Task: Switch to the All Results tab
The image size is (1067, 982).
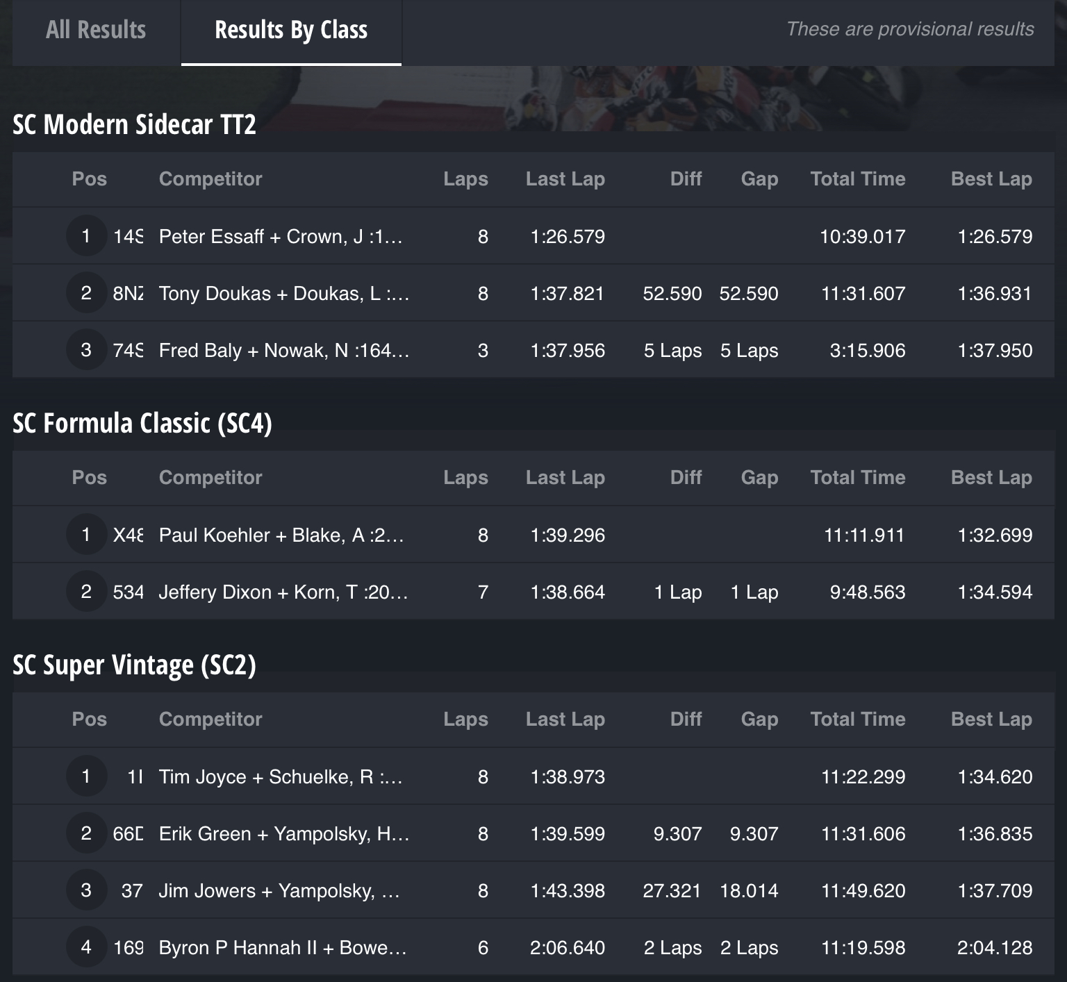Action: pos(96,30)
